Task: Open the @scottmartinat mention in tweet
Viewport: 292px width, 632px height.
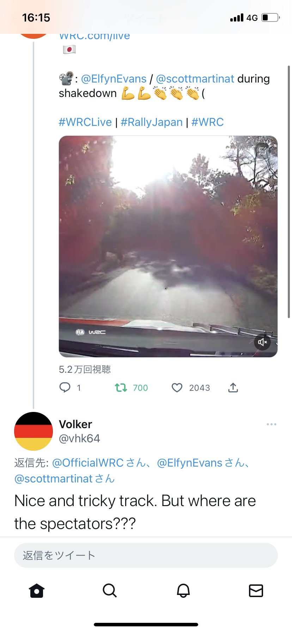Action: (x=195, y=79)
